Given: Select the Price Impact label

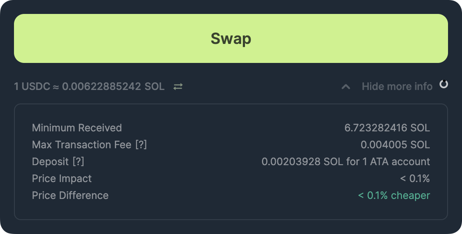Looking at the screenshot, I should click(x=62, y=179).
